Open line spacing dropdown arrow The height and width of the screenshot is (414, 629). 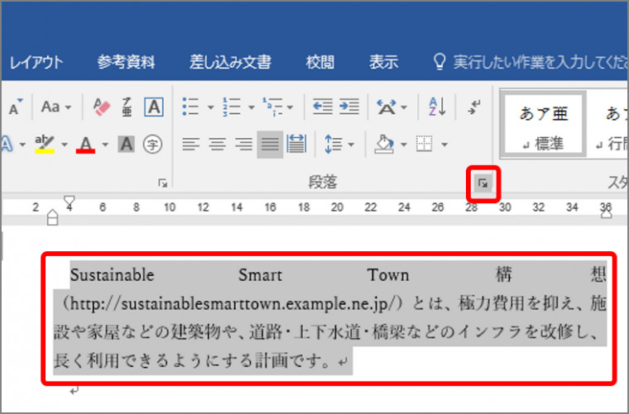point(351,145)
